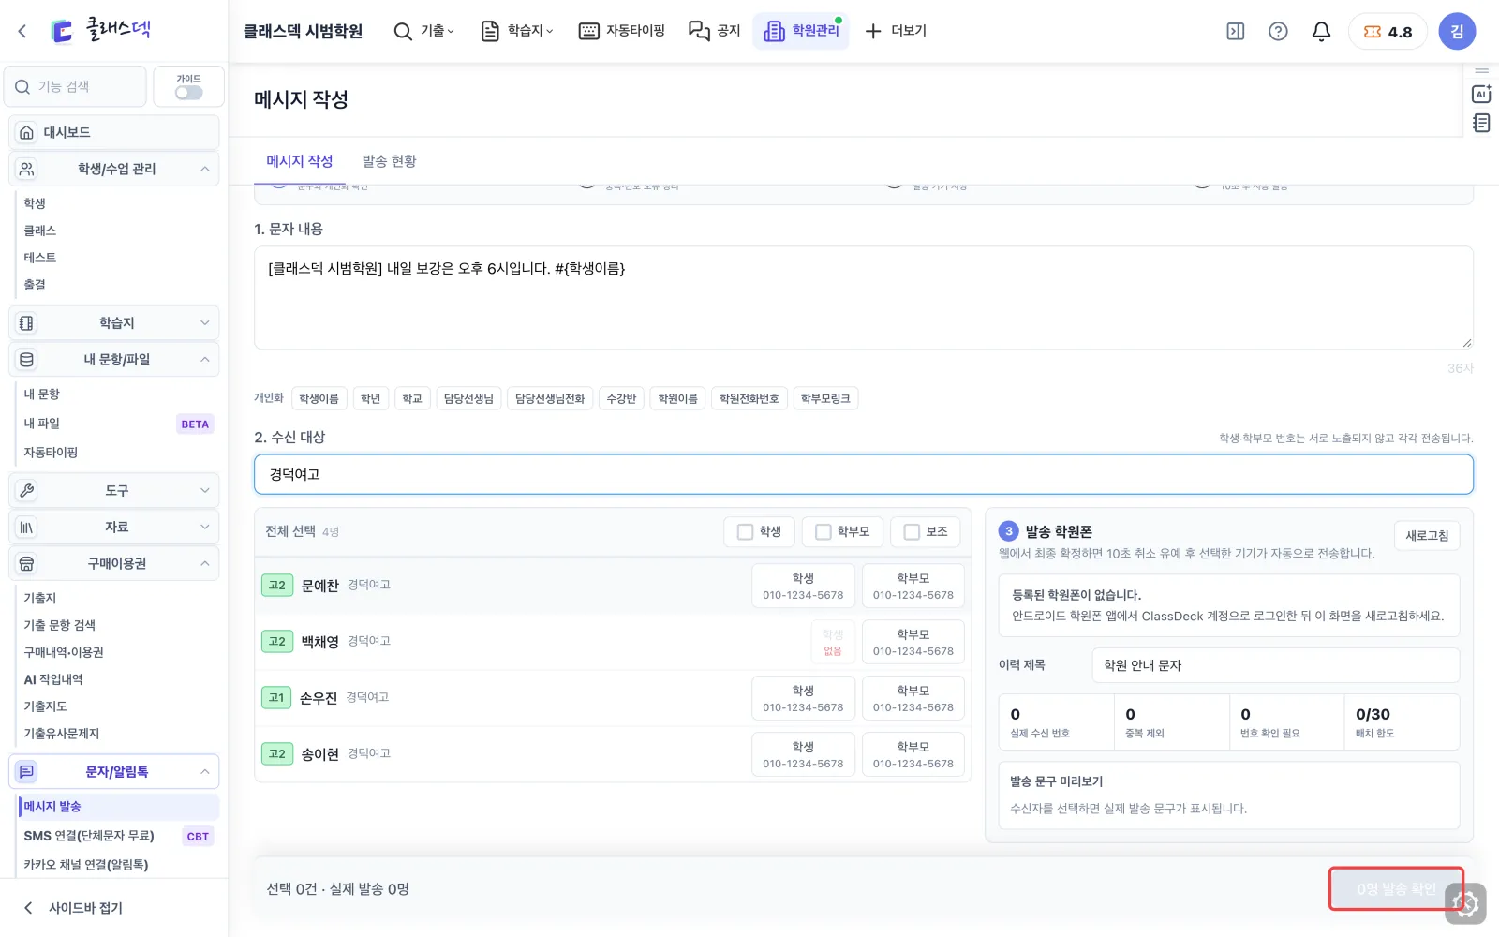Open SMS 연결(단체문자 무료) menu item
The width and height of the screenshot is (1499, 937).
pyautogui.click(x=89, y=836)
